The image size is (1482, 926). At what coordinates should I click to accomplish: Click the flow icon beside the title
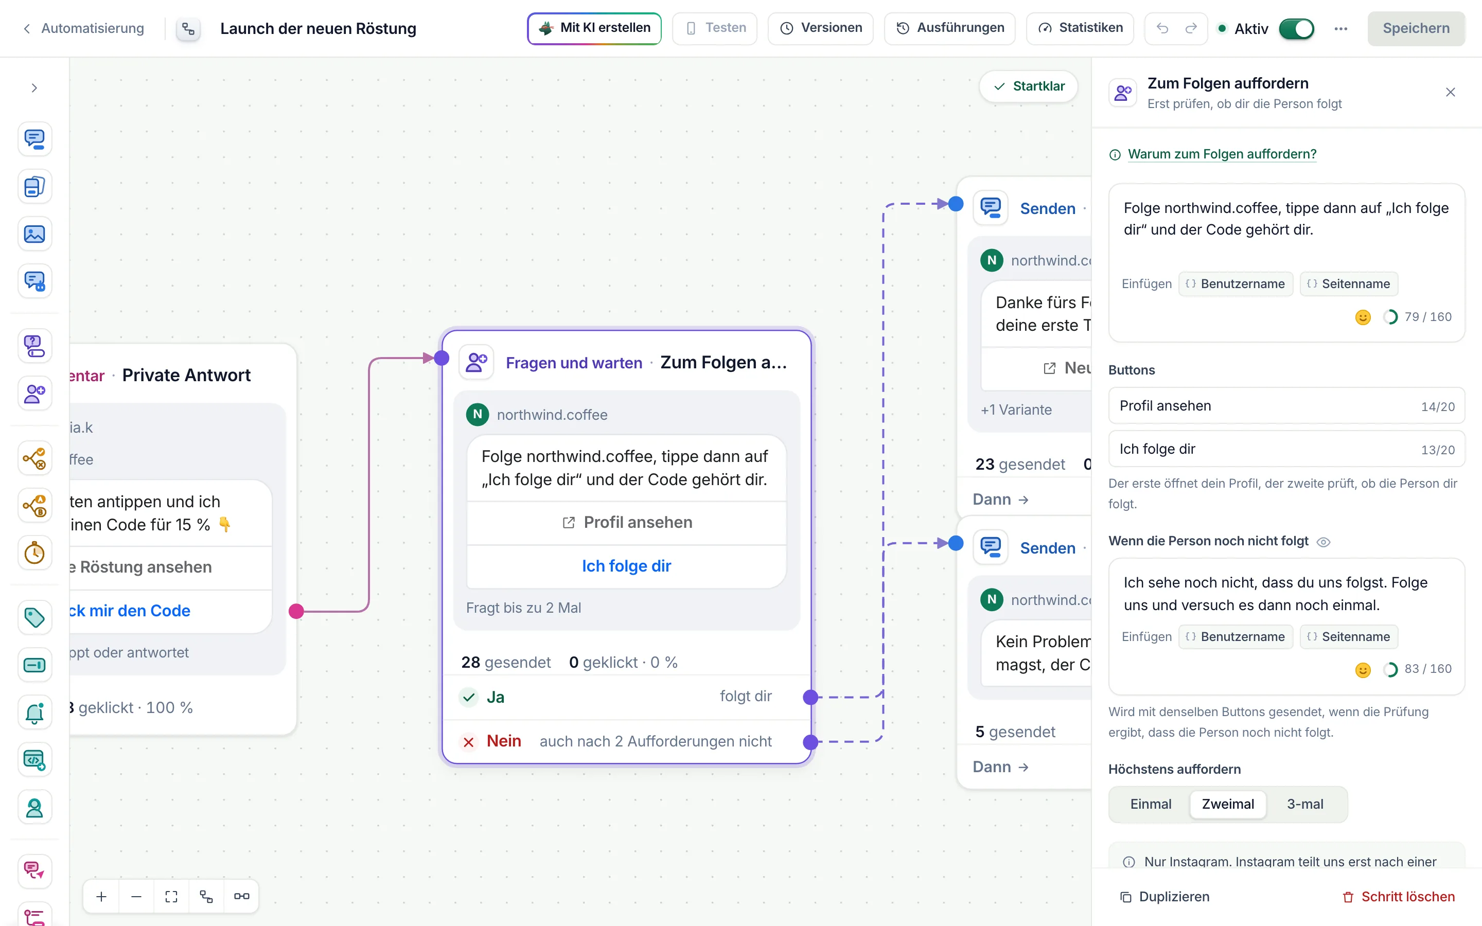point(189,29)
